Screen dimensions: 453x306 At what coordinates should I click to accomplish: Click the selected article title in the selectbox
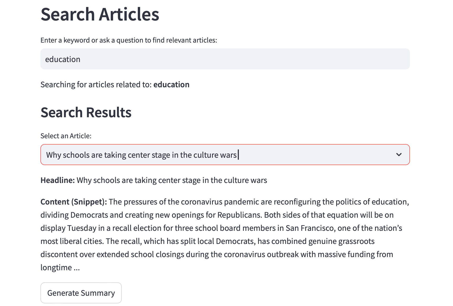click(141, 155)
